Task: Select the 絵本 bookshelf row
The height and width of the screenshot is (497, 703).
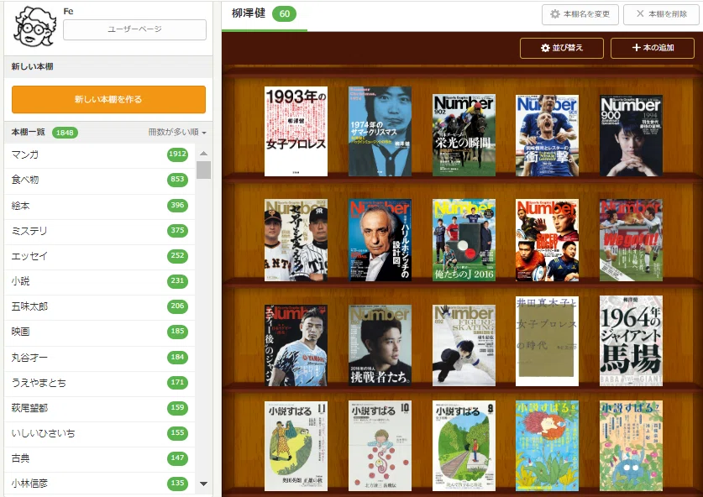Action: pyautogui.click(x=100, y=206)
